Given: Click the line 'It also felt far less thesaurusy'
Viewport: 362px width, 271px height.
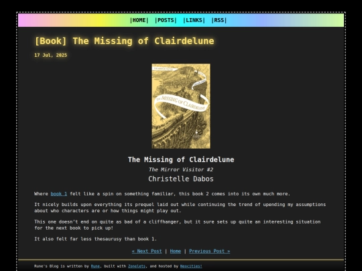Looking at the screenshot, I should pyautogui.click(x=96, y=239).
